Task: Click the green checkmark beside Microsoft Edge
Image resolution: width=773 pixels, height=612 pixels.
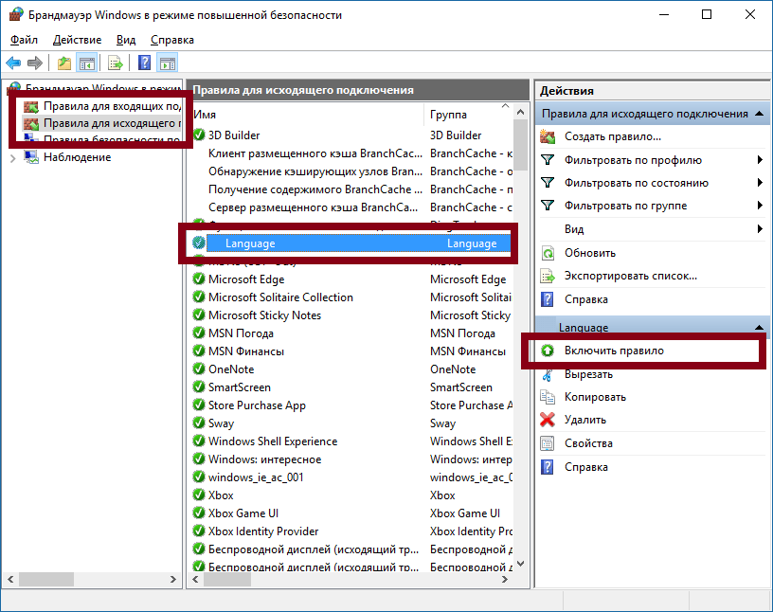Action: point(199,279)
